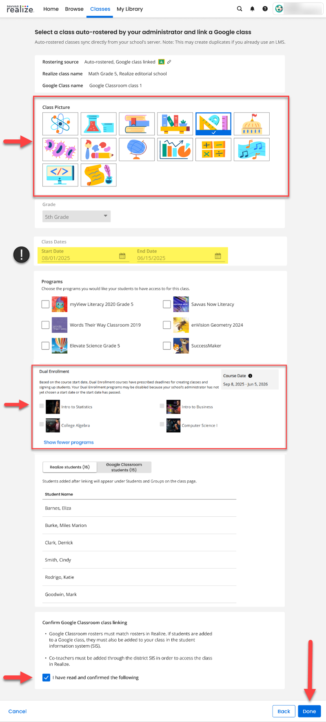Check myView Literacy 2020 Grade 5
Screen dimensions: 326x722
coord(45,304)
